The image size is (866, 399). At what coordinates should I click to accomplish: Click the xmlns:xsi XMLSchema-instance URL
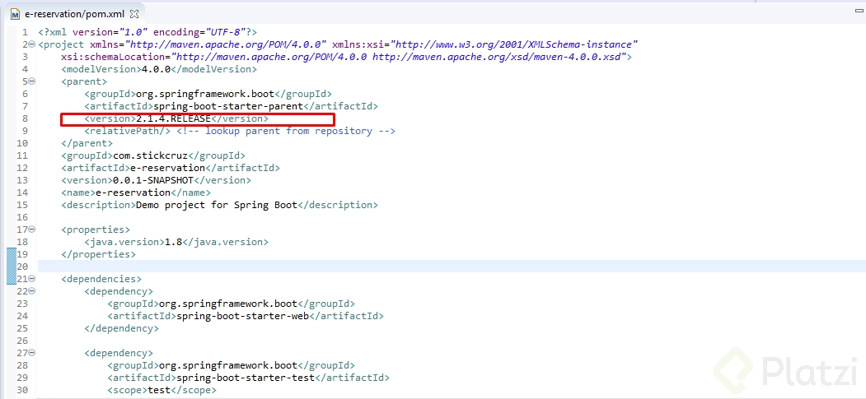515,44
